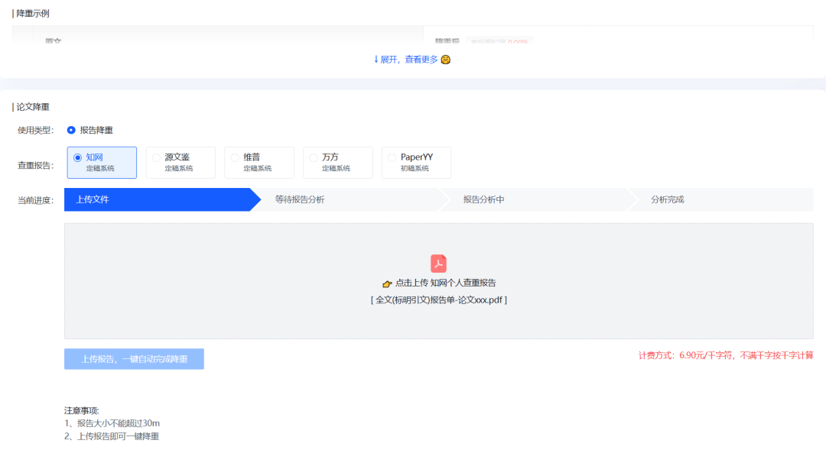Click the pointing hand icon beside upload text
The image size is (826, 463).
pos(387,283)
